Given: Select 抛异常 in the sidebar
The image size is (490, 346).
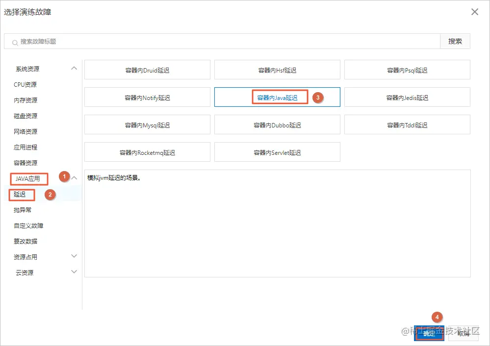Looking at the screenshot, I should click(x=23, y=210).
